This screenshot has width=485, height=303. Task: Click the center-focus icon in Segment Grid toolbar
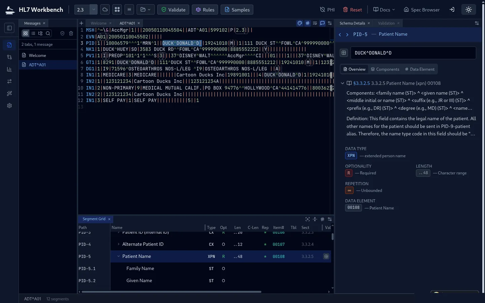coord(308,219)
